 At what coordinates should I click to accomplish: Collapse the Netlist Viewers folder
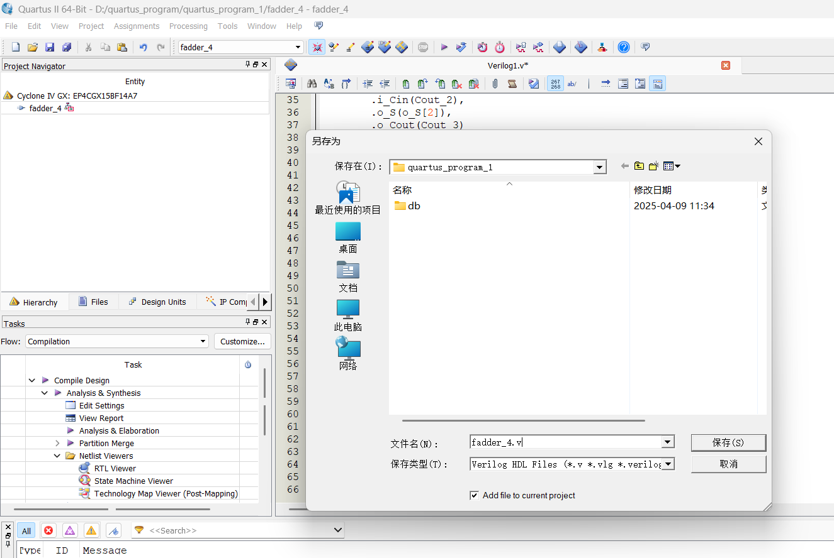[57, 456]
